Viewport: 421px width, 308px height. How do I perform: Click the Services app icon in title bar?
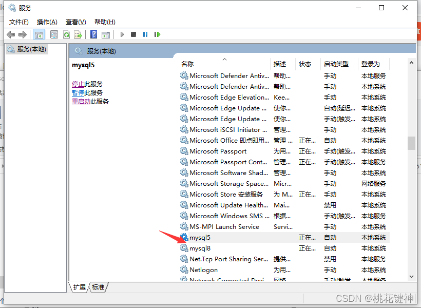12,8
